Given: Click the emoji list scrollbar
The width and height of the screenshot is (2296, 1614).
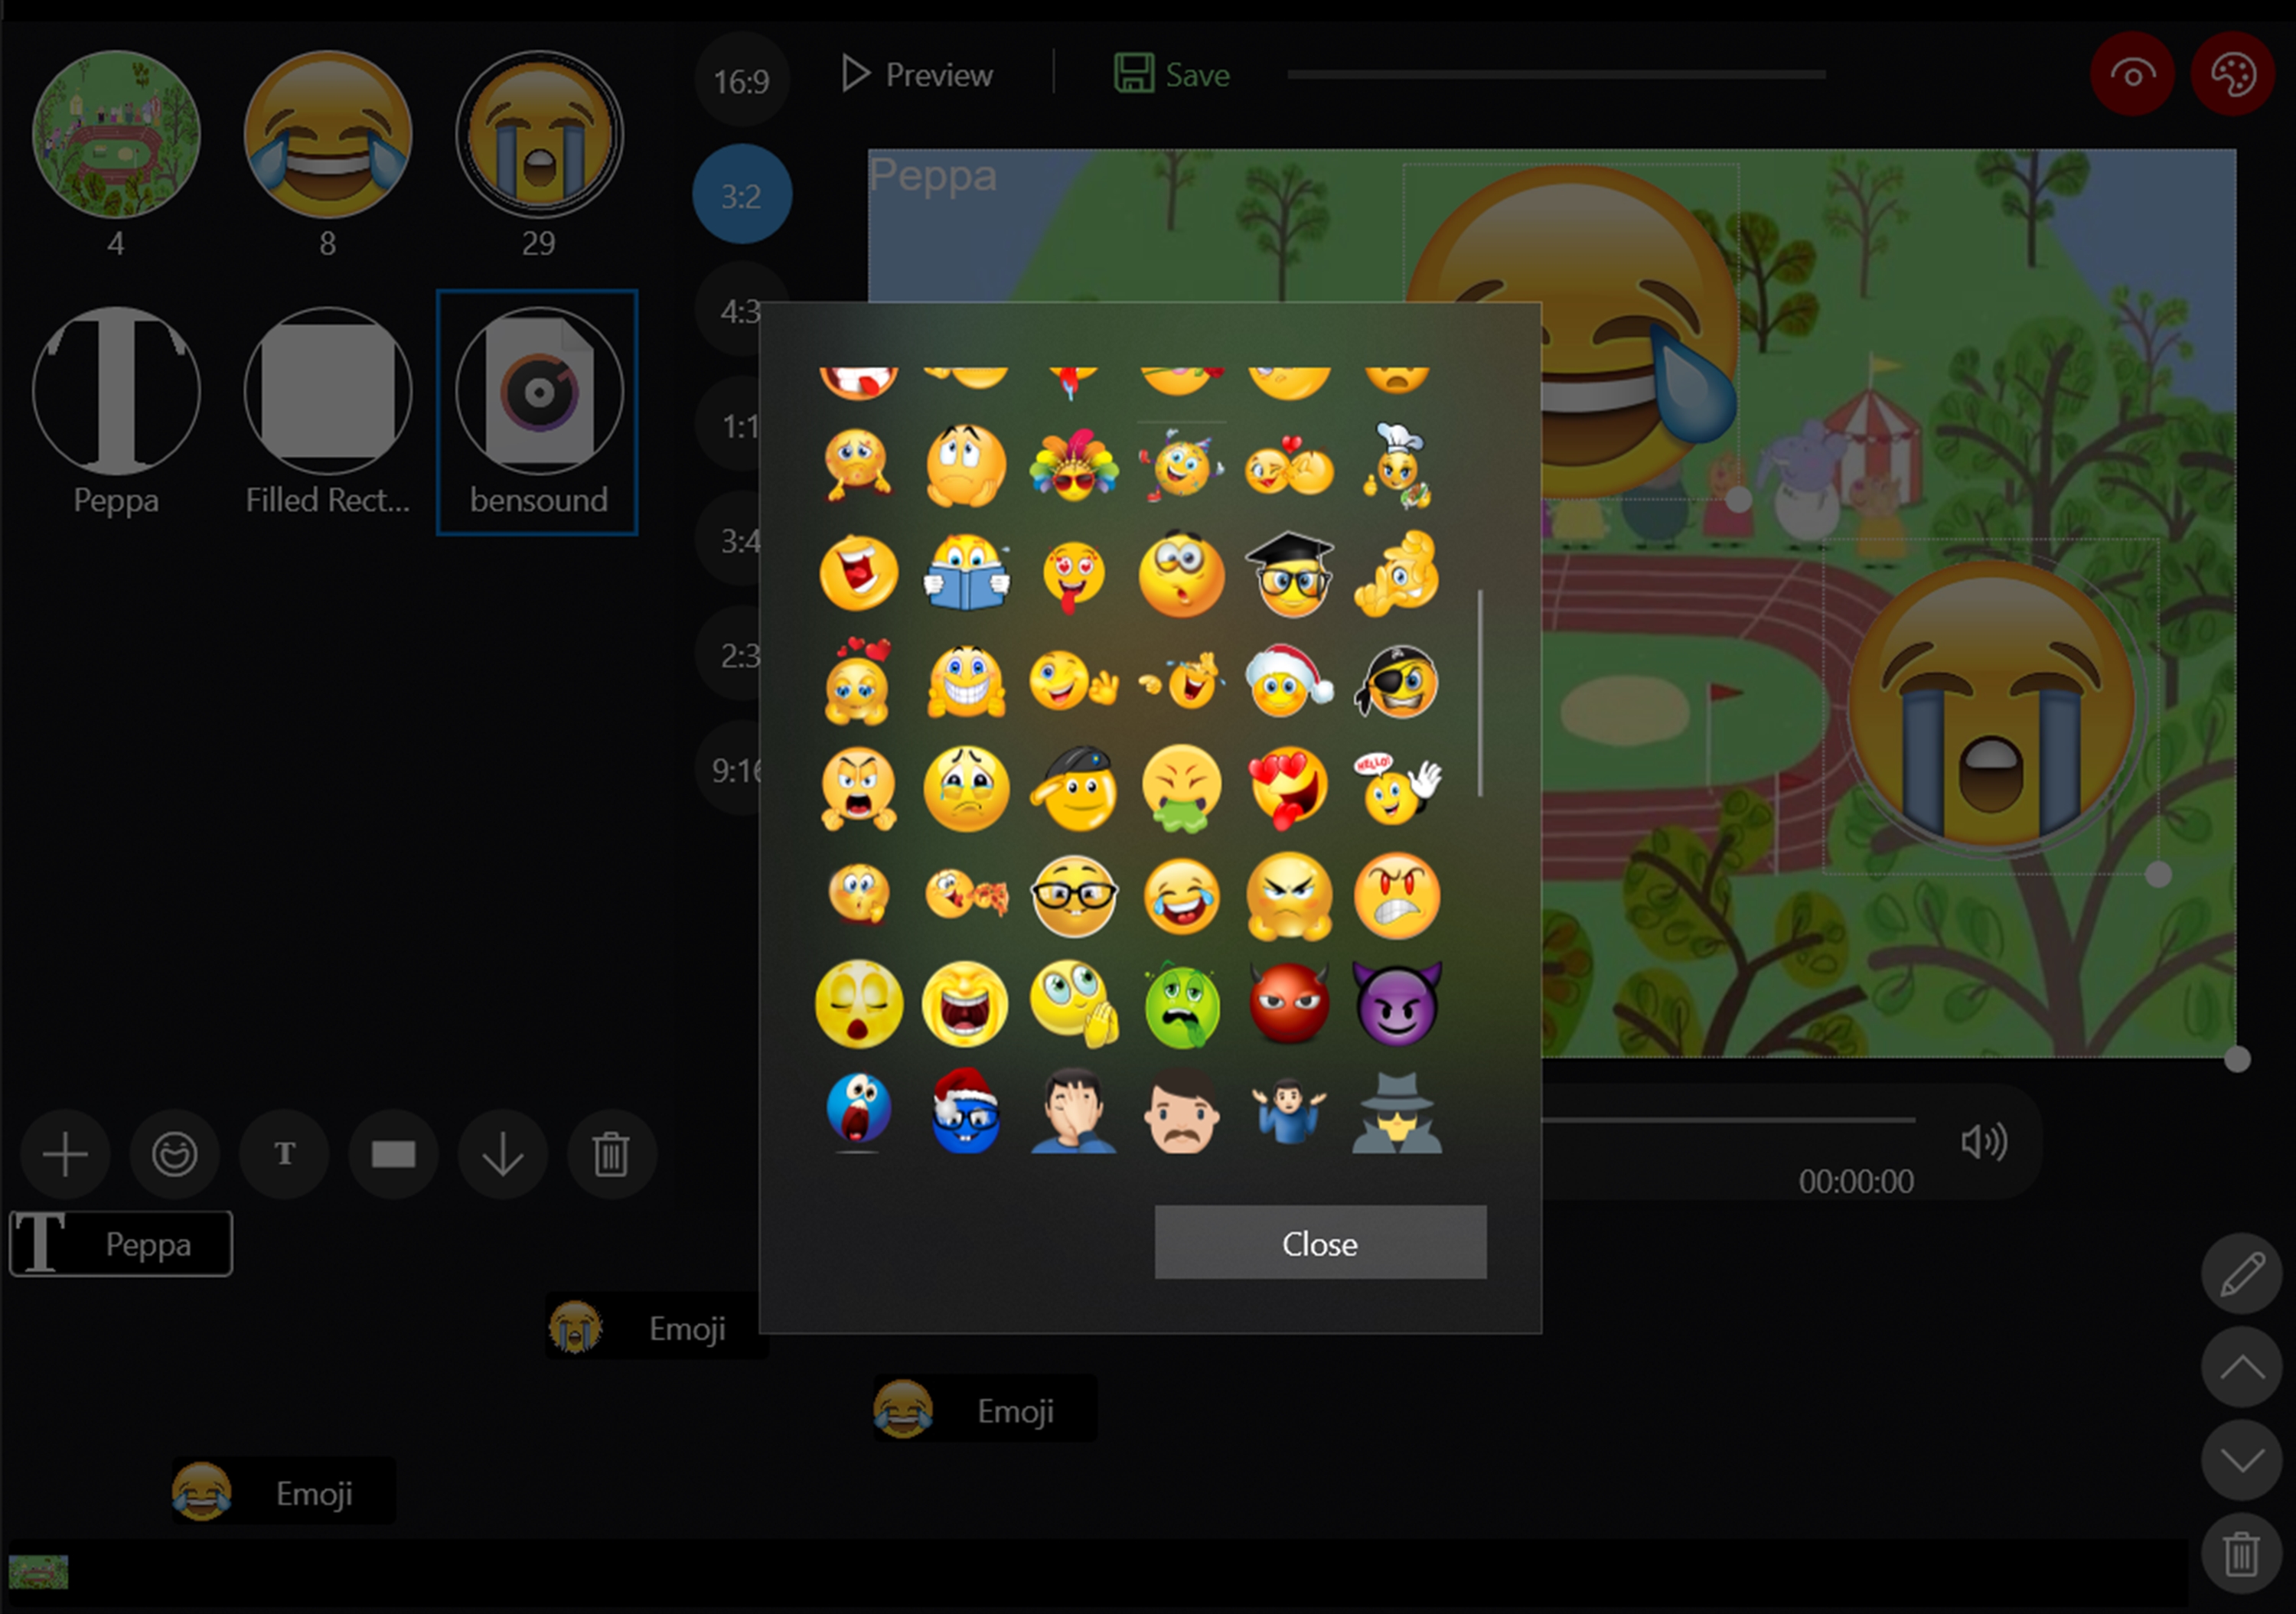Looking at the screenshot, I should (1480, 693).
